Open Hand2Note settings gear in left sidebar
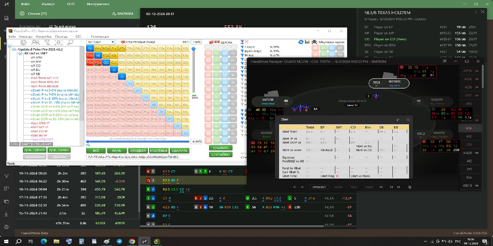The height and width of the screenshot is (246, 493). tap(6, 227)
